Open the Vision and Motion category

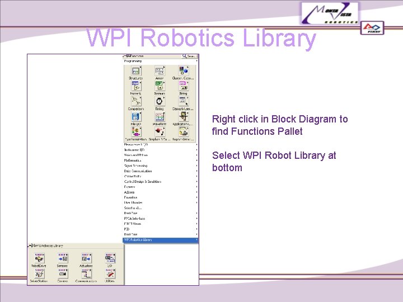[161, 155]
